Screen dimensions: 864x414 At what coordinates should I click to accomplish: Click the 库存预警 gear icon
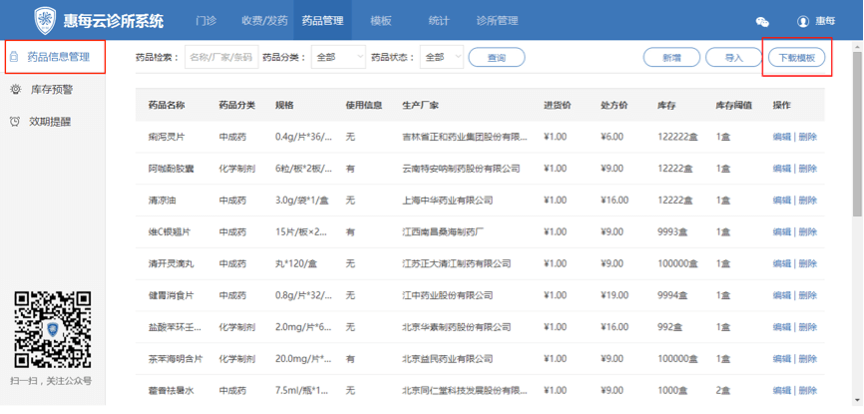coord(16,90)
